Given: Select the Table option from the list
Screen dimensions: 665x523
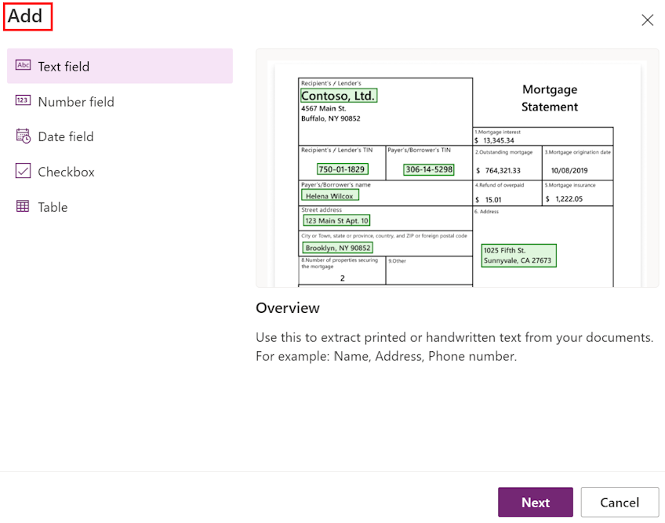Looking at the screenshot, I should [52, 206].
